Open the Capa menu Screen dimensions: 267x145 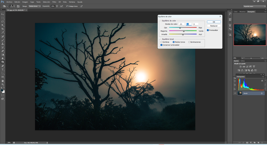pos(32,2)
